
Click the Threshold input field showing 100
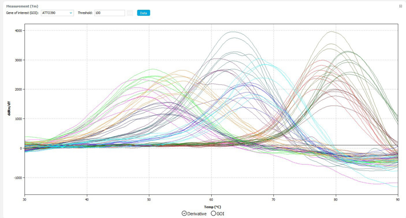pos(110,13)
